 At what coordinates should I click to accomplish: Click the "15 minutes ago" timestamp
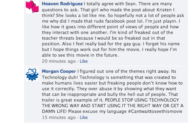59,117
